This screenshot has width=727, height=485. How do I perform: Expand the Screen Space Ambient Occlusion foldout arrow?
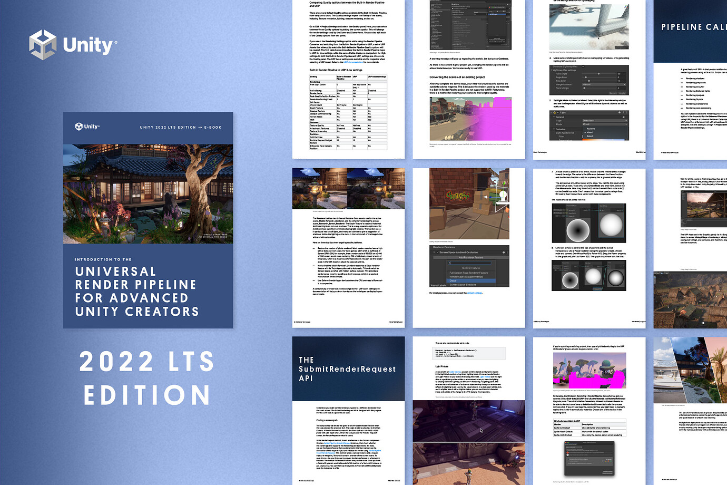point(434,253)
